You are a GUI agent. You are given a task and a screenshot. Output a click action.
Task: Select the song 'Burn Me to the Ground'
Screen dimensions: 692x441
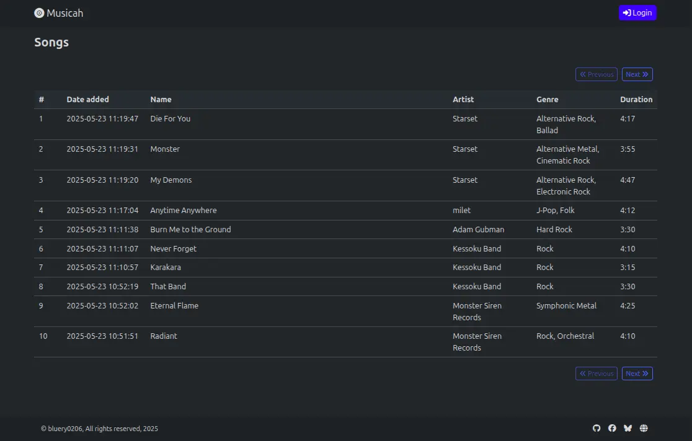[190, 229]
